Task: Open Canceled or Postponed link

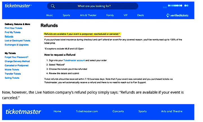Action: click(x=16, y=65)
